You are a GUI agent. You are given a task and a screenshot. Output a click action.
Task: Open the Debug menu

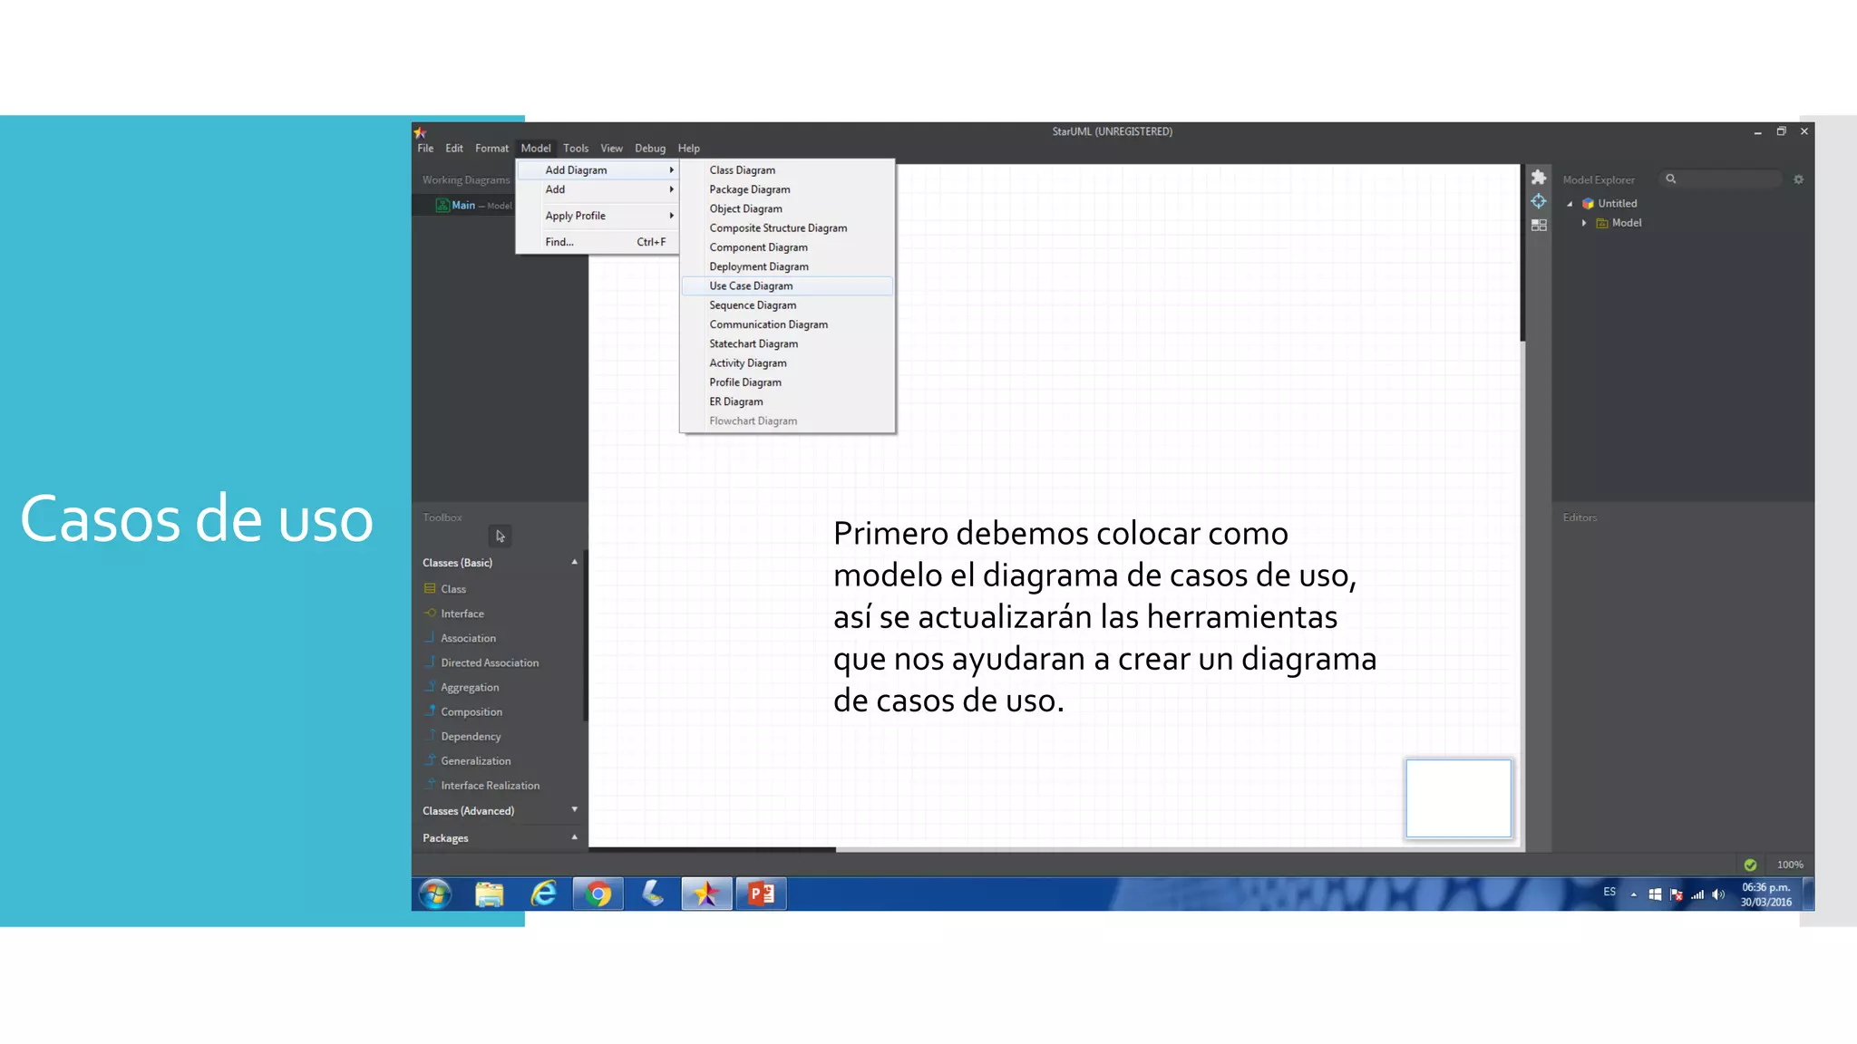650,148
